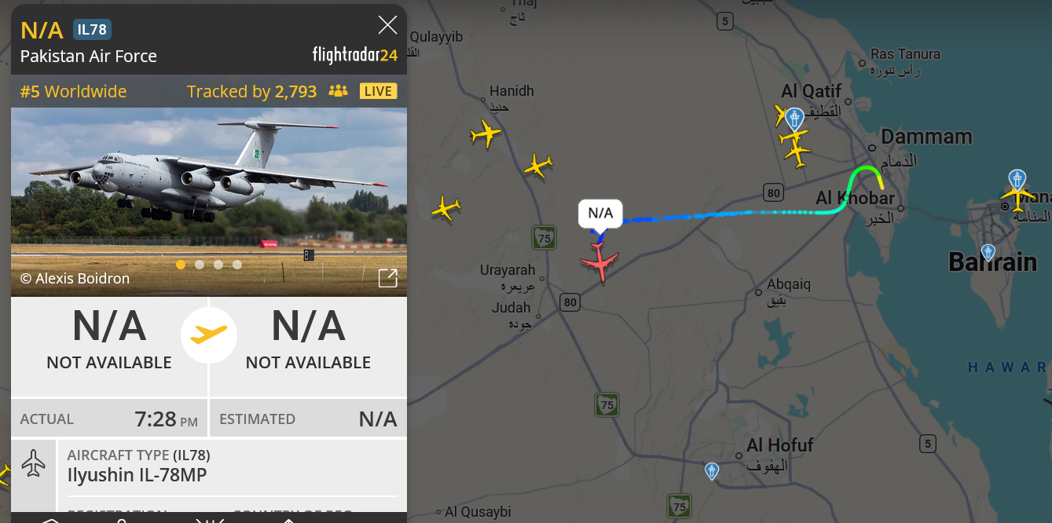Open the airport pin near Al Qatif
Image resolution: width=1052 pixels, height=523 pixels.
point(794,119)
